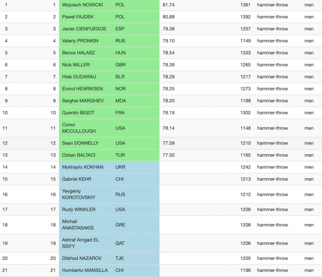Select Mykhaylo KOKHAN in blue section
The width and height of the screenshot is (322, 277).
click(x=83, y=167)
